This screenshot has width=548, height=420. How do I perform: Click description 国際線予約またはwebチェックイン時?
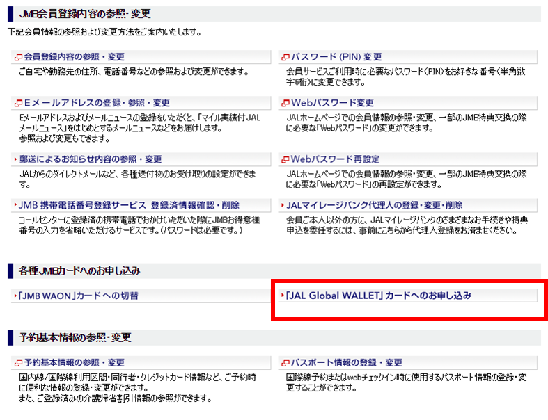click(x=407, y=382)
